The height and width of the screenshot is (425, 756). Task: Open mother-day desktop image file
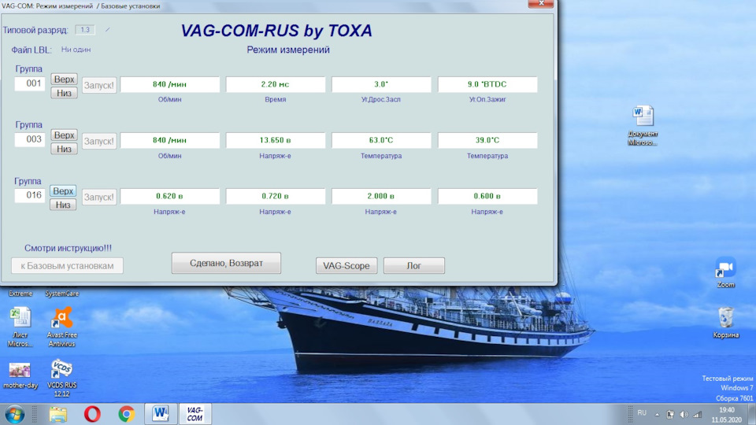tap(20, 376)
